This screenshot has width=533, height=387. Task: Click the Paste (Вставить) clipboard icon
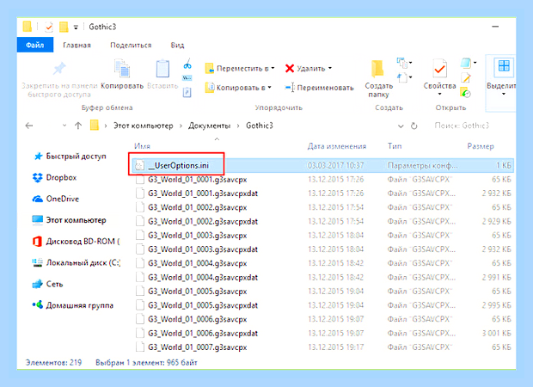[162, 68]
